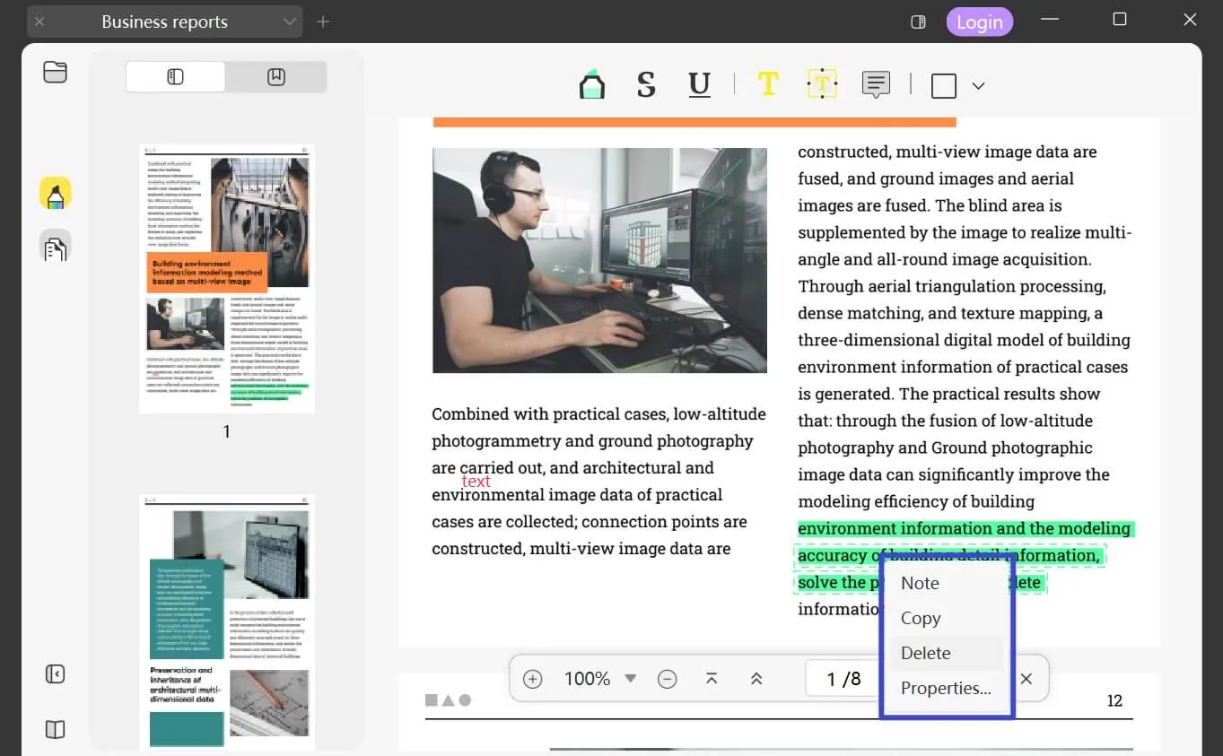Switch to bookmarks panel view
Screen dimensions: 1223x756
coord(276,77)
